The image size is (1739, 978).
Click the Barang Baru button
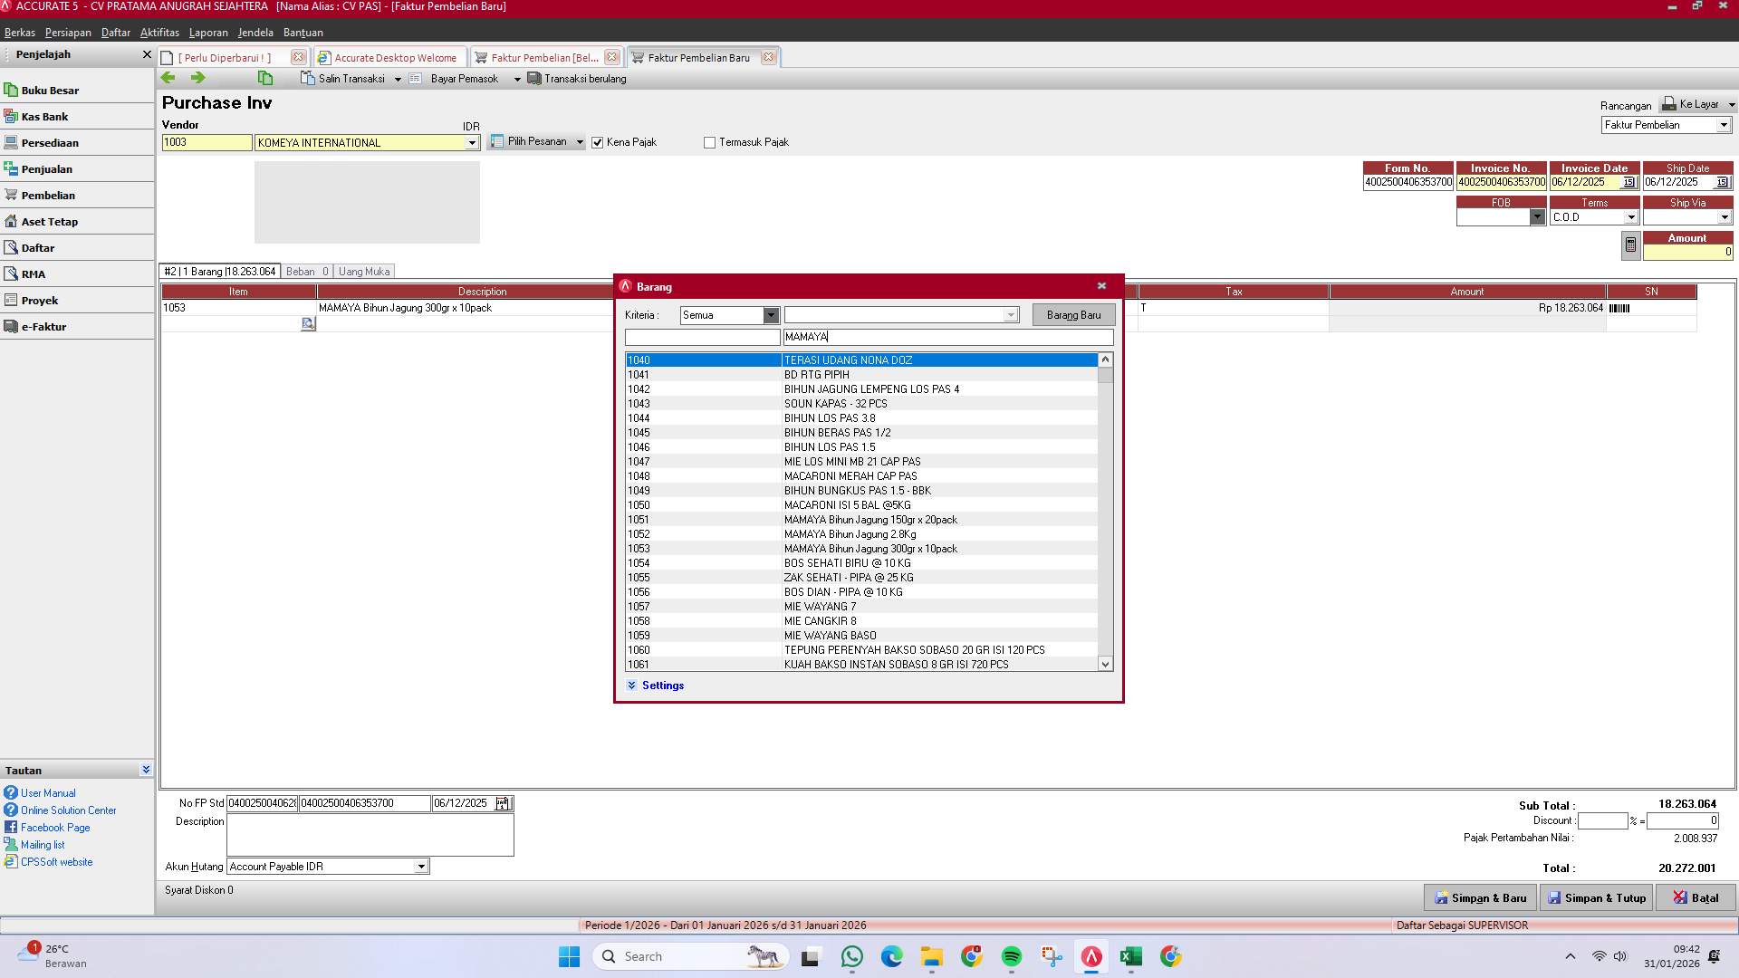click(x=1072, y=314)
